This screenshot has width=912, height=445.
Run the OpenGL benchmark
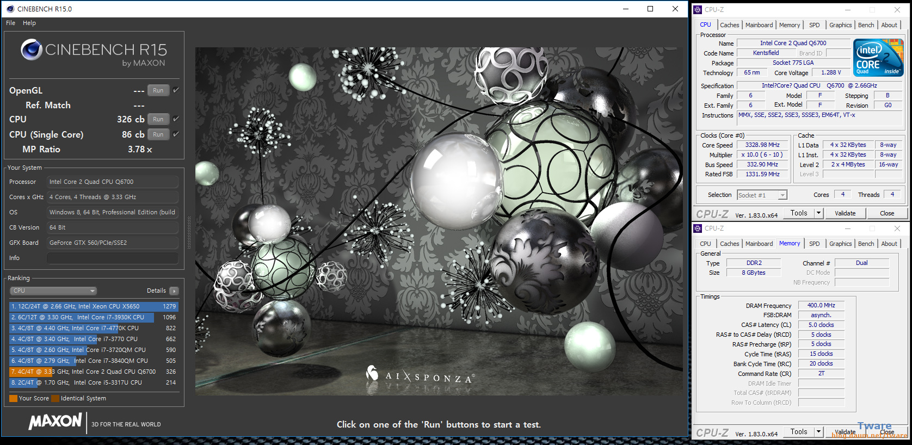coord(158,90)
